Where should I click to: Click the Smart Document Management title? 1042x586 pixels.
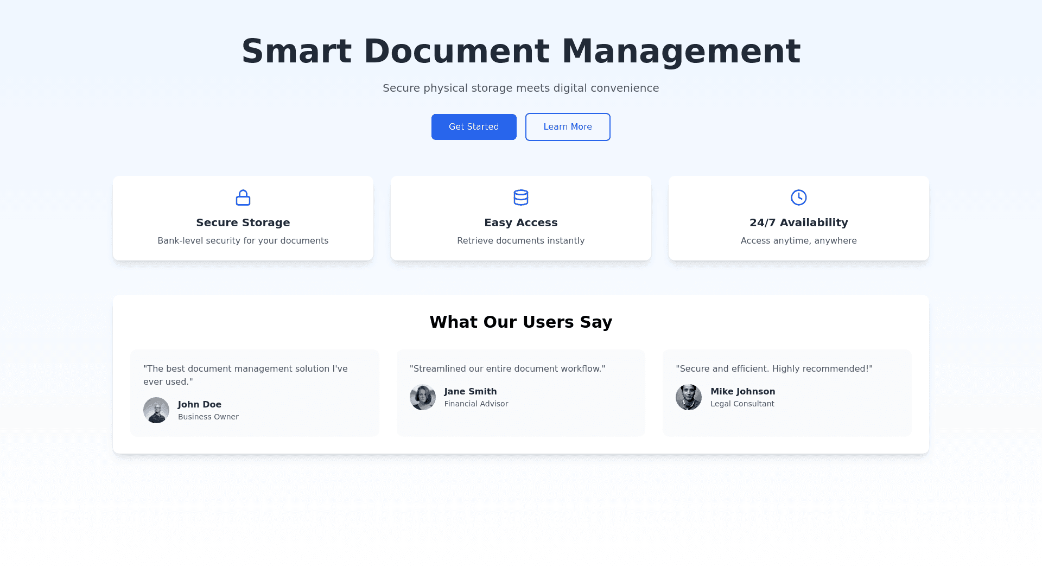click(x=520, y=52)
